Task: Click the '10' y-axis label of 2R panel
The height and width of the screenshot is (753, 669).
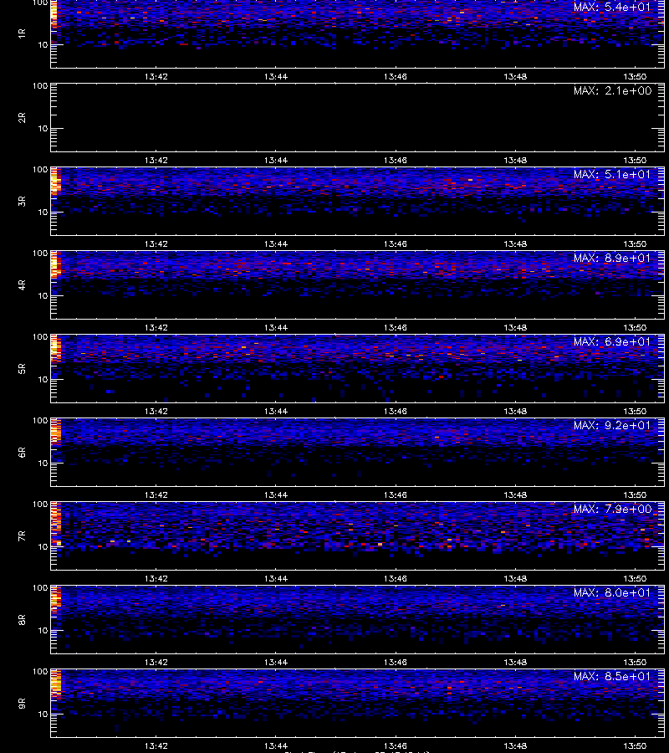Action: tap(43, 128)
